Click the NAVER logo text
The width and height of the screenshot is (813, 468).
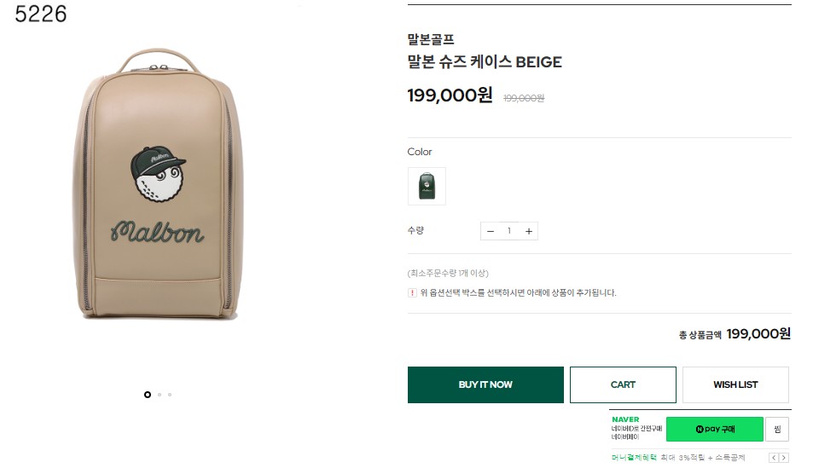click(625, 419)
